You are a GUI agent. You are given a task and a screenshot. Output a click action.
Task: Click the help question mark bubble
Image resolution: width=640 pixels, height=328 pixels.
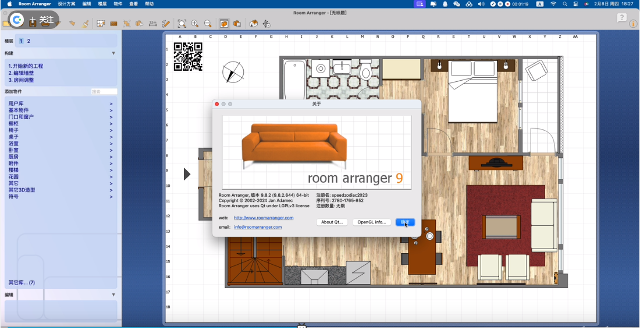(x=622, y=18)
